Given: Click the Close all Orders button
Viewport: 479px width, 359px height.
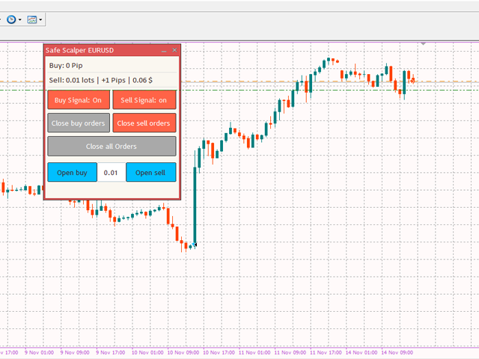Looking at the screenshot, I should [x=112, y=146].
